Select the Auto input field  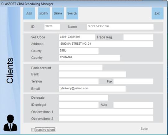[x=133, y=105]
